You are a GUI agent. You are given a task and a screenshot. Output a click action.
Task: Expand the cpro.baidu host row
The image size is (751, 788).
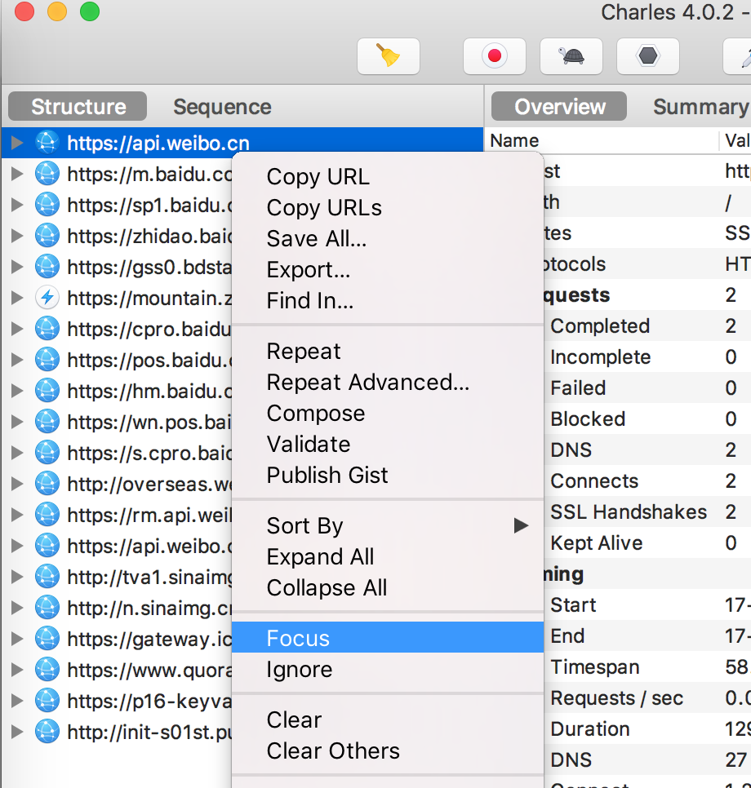[x=17, y=329]
